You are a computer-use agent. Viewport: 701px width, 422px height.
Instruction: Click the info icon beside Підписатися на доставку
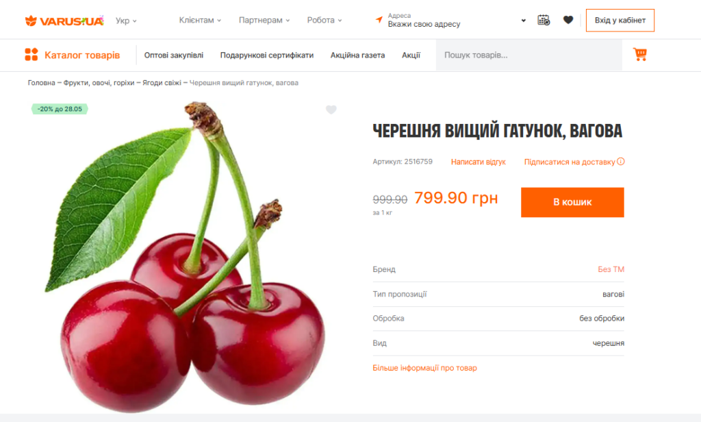(x=620, y=162)
